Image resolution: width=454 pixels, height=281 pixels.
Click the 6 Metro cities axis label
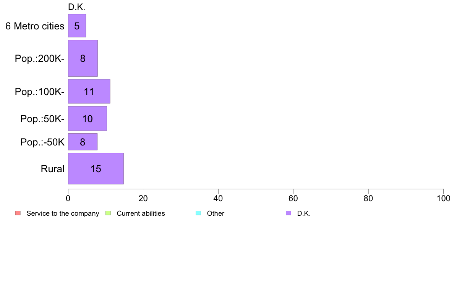[35, 26]
